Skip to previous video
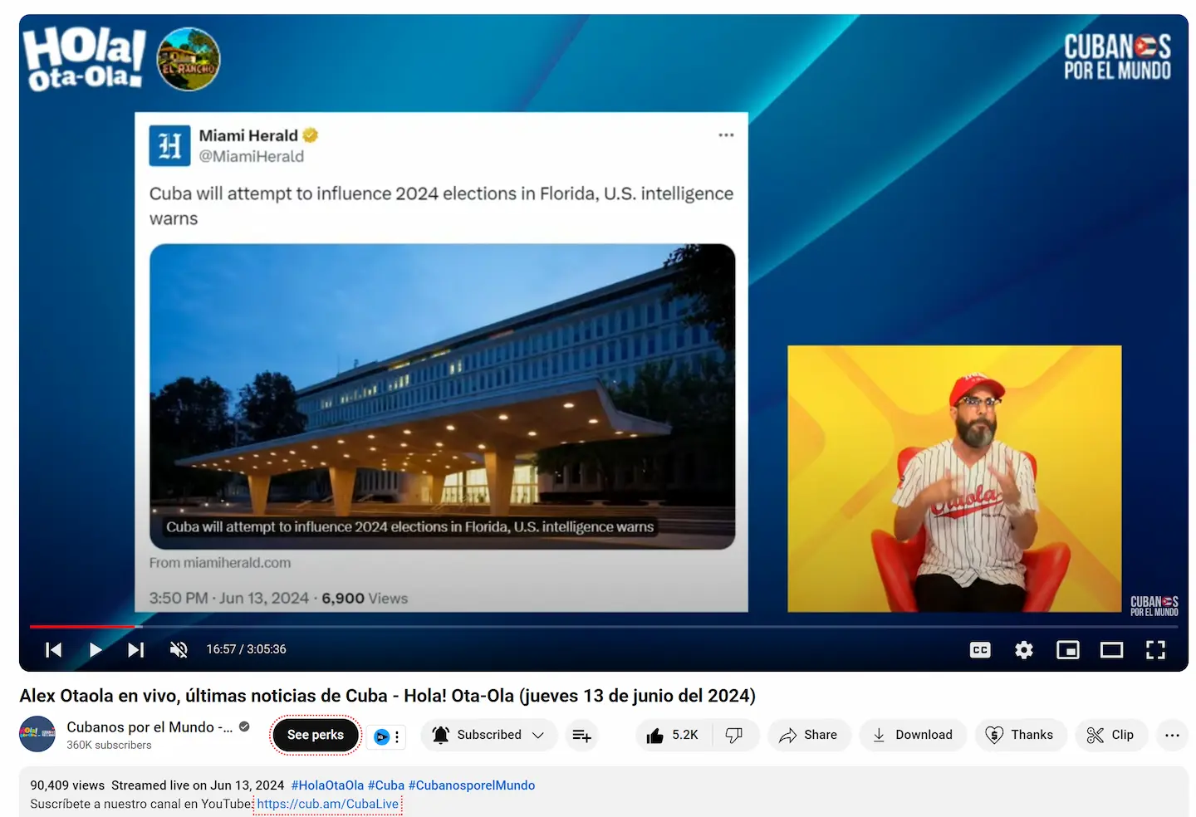This screenshot has height=817, width=1196. pyautogui.click(x=54, y=649)
